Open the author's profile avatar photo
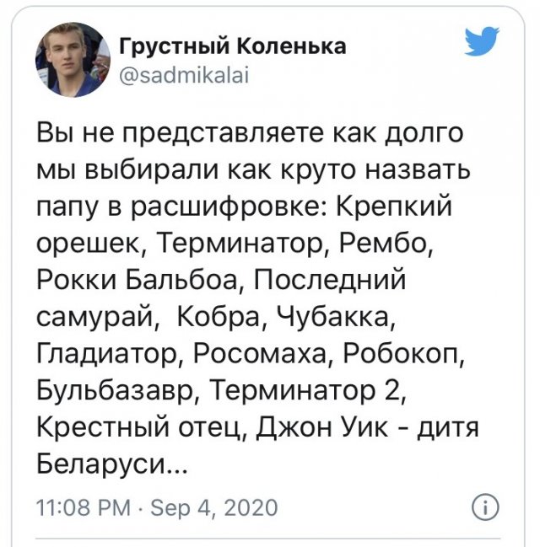The image size is (540, 547). pyautogui.click(x=73, y=60)
